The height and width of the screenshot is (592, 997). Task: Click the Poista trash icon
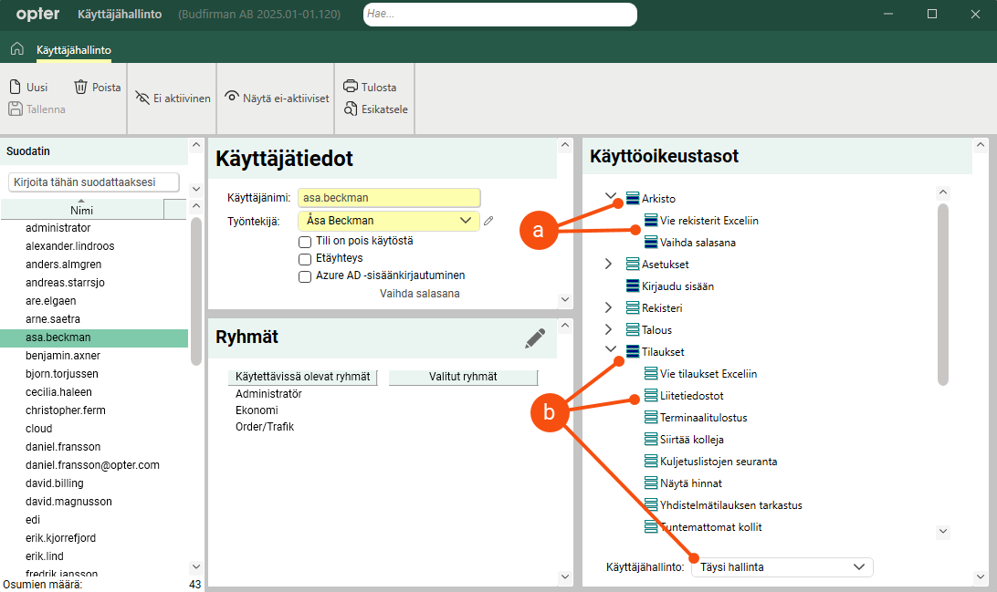81,88
